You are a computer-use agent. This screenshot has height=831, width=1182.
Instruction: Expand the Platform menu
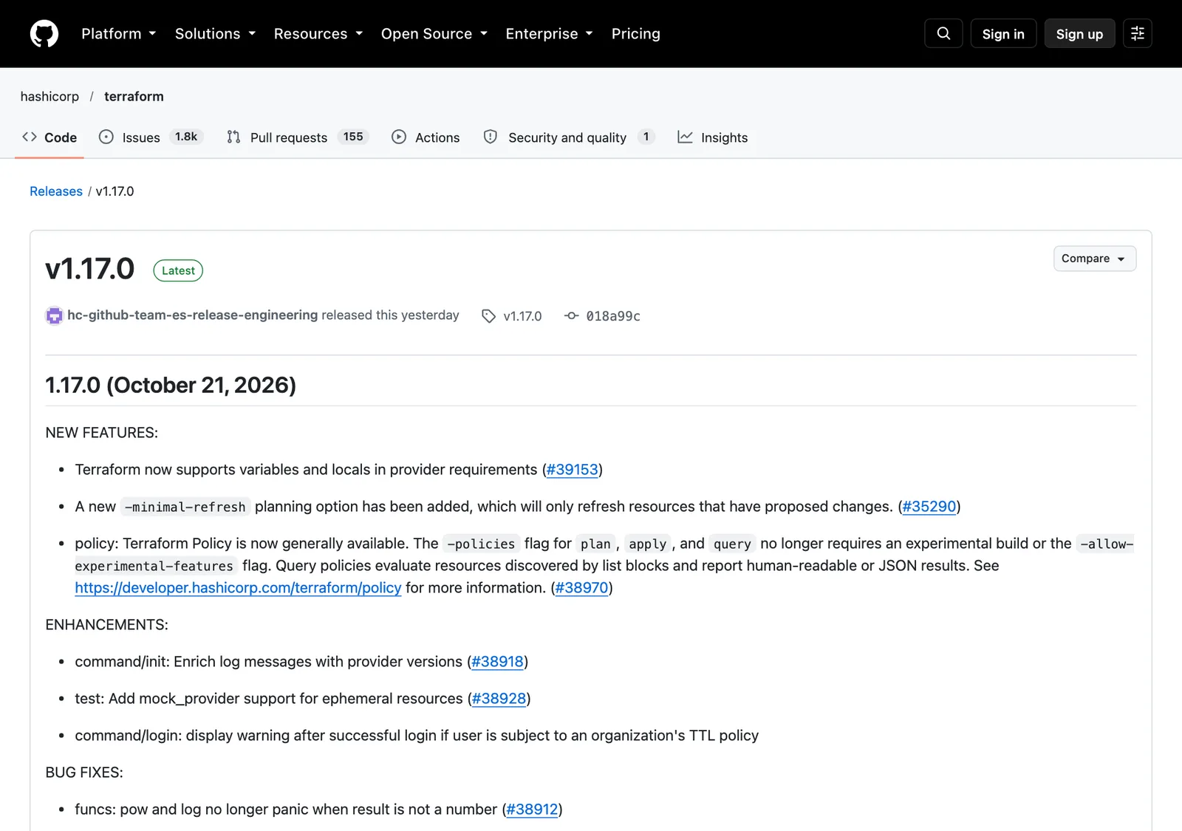(119, 34)
